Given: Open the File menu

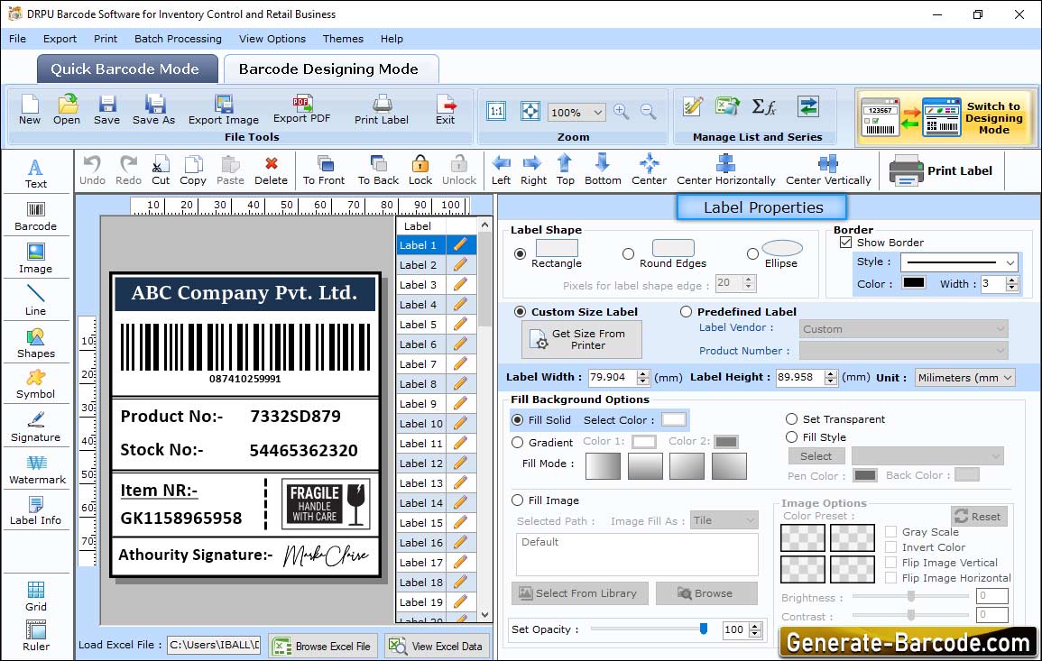Looking at the screenshot, I should (17, 39).
